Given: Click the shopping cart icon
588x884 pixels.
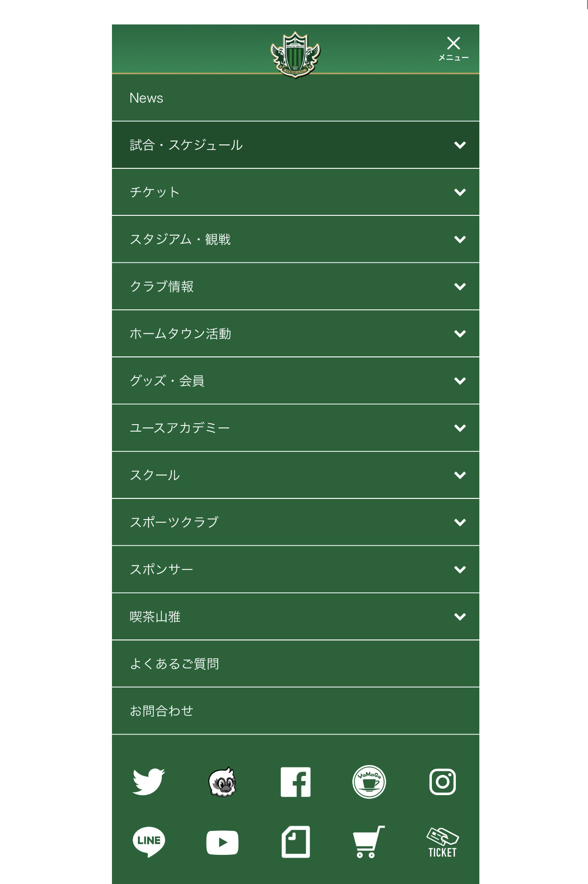Looking at the screenshot, I should (x=369, y=842).
